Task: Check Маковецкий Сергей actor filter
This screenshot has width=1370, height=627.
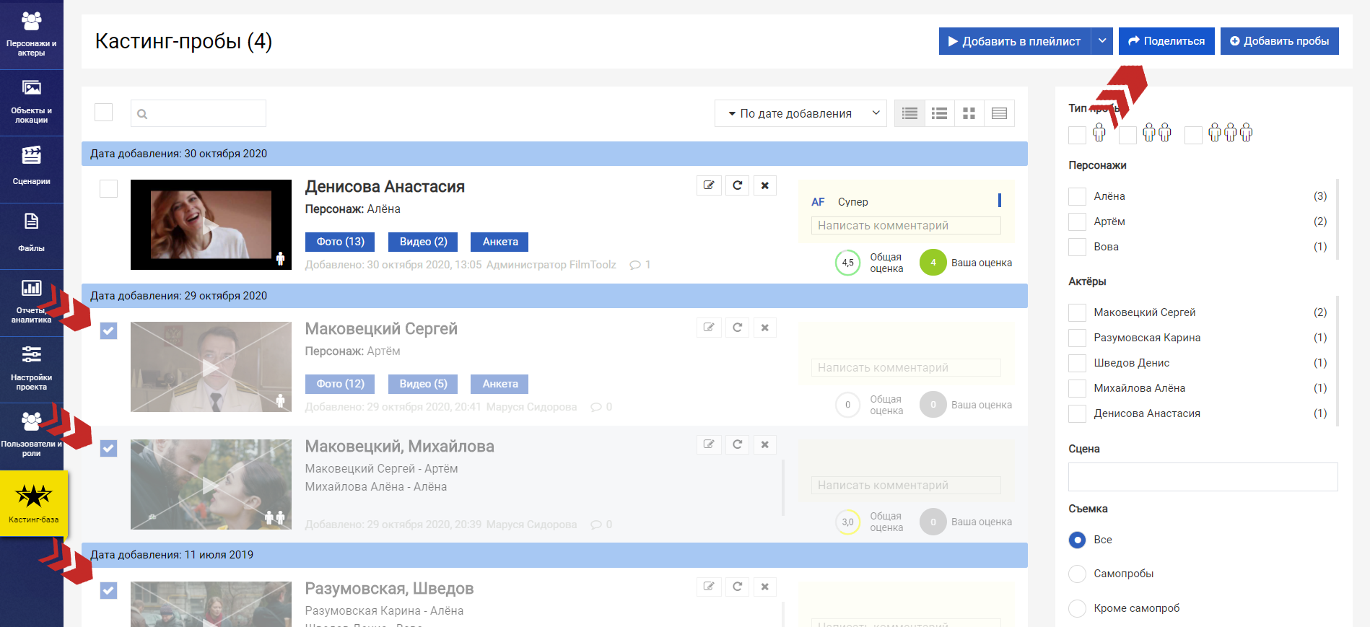Action: 1077,312
